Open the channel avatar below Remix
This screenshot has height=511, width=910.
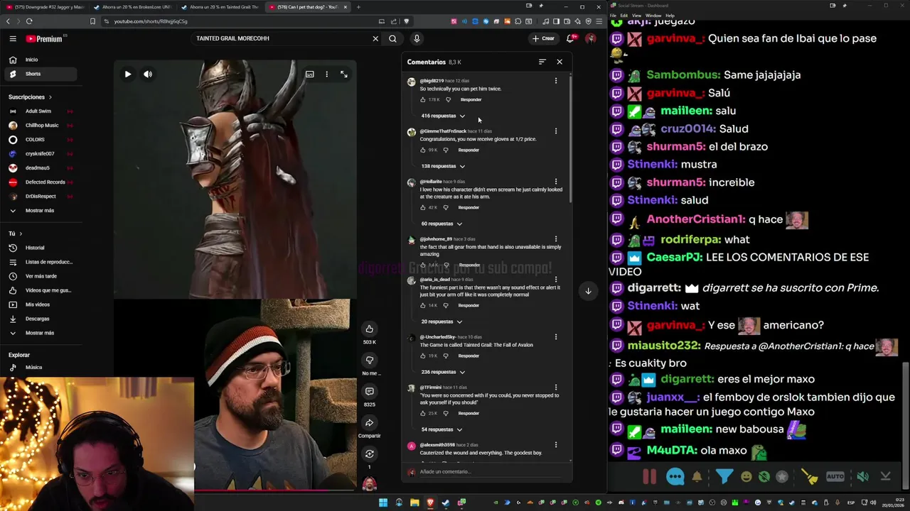click(x=369, y=484)
